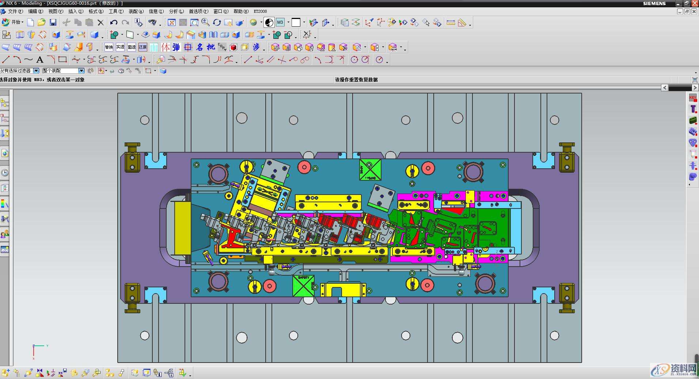The image size is (699, 379).
Task: Click the Measure Distance ruler icon
Action: click(451, 23)
